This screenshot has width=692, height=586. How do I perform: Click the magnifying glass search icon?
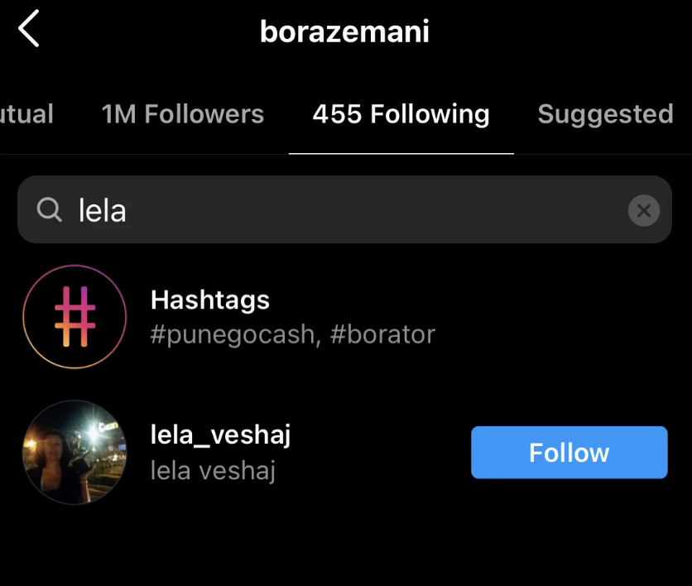point(50,210)
